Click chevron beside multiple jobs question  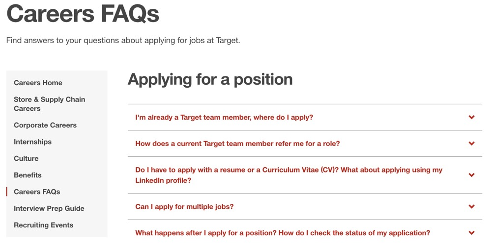pos(472,206)
